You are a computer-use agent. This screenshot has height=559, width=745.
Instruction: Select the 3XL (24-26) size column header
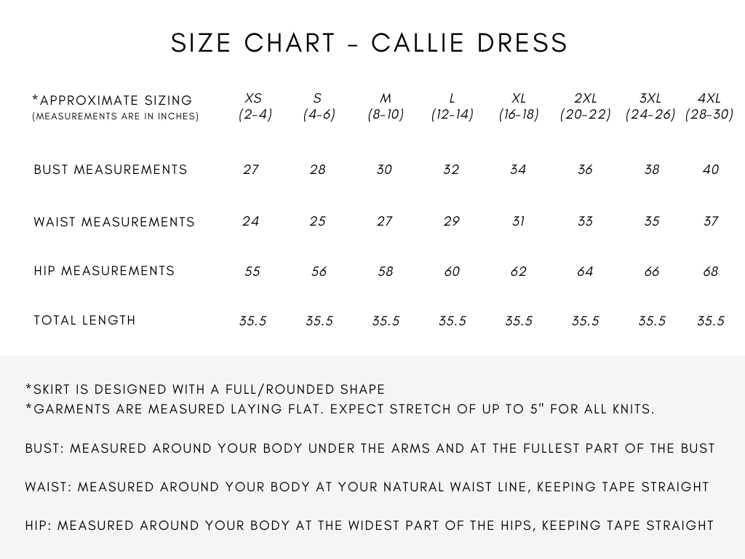point(650,106)
